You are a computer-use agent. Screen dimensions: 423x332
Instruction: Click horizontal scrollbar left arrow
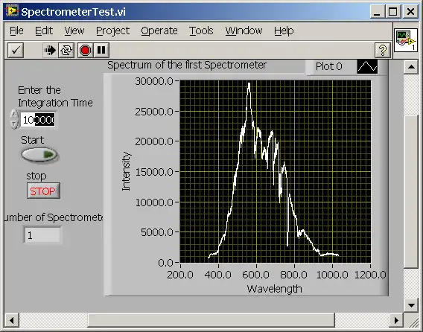click(11, 320)
